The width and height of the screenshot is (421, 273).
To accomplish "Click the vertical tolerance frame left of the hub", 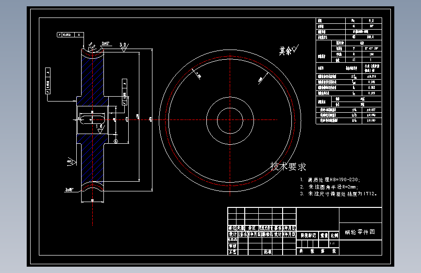I will click(x=48, y=81).
